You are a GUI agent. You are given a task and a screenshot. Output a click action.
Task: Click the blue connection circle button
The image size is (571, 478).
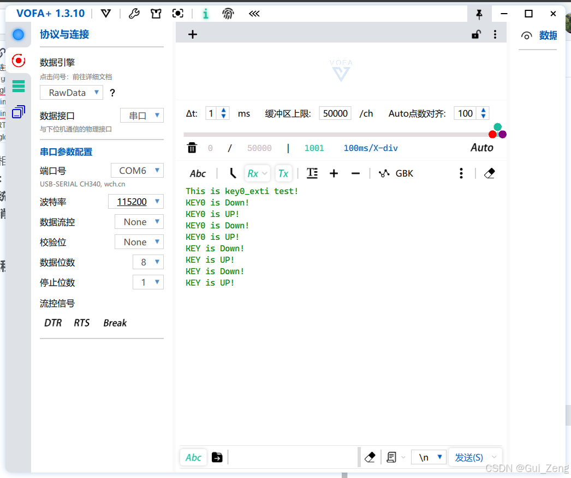click(18, 35)
